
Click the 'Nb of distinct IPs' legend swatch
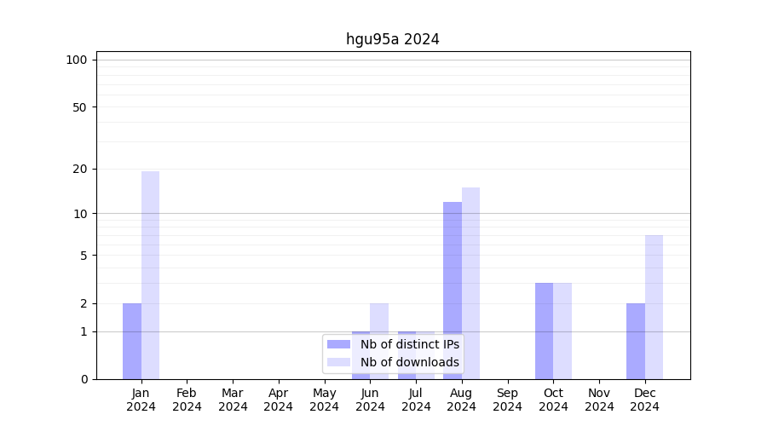click(339, 344)
